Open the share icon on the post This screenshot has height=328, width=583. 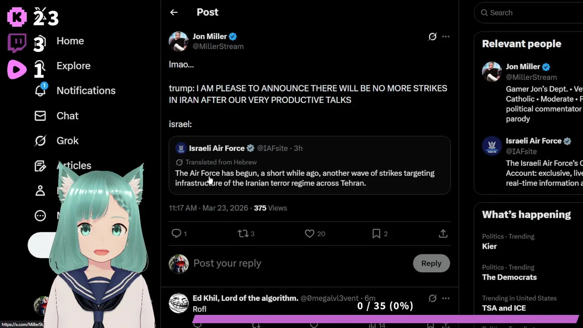click(443, 234)
